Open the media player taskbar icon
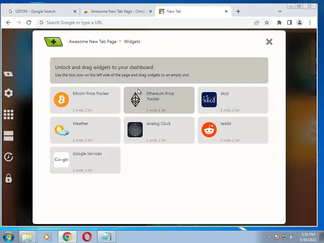 47,237
